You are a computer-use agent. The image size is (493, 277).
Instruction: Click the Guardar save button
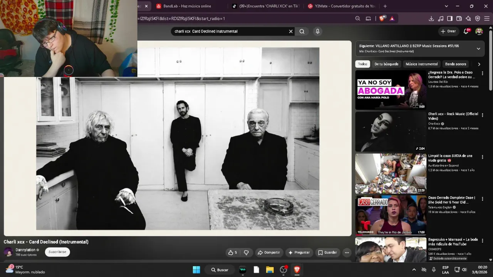pyautogui.click(x=327, y=252)
